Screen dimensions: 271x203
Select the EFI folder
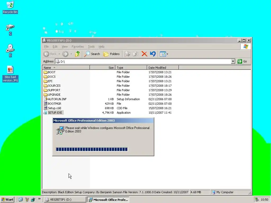tap(48, 81)
